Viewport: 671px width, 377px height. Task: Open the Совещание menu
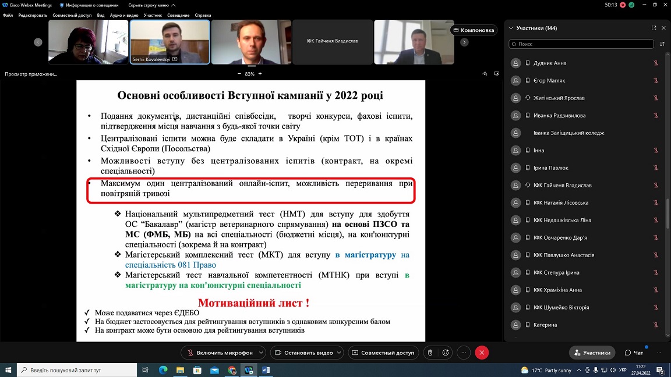point(178,15)
